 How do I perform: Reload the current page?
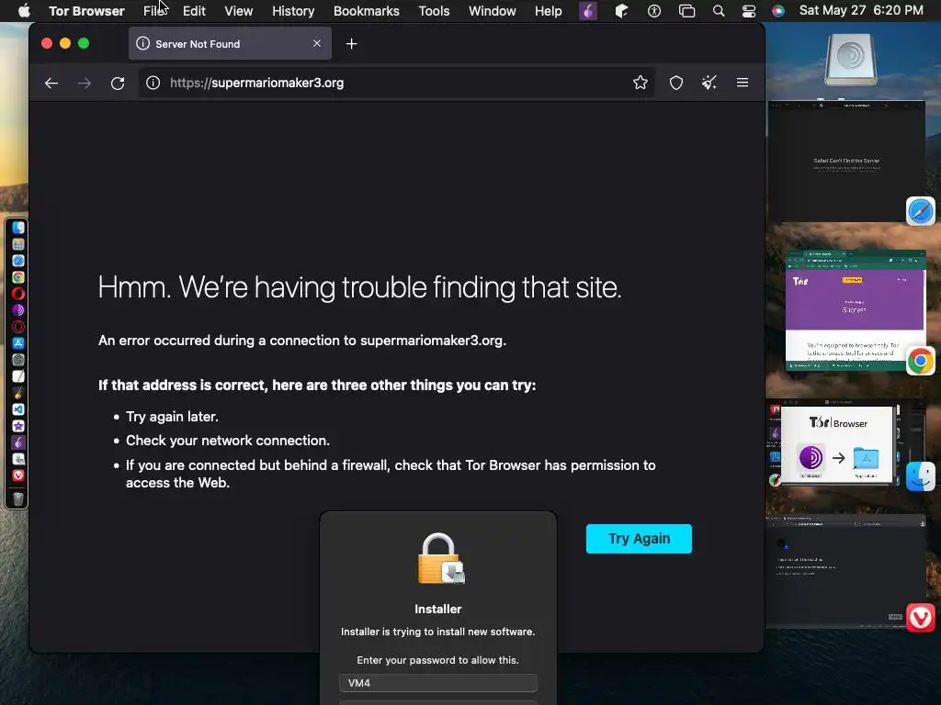click(x=118, y=83)
